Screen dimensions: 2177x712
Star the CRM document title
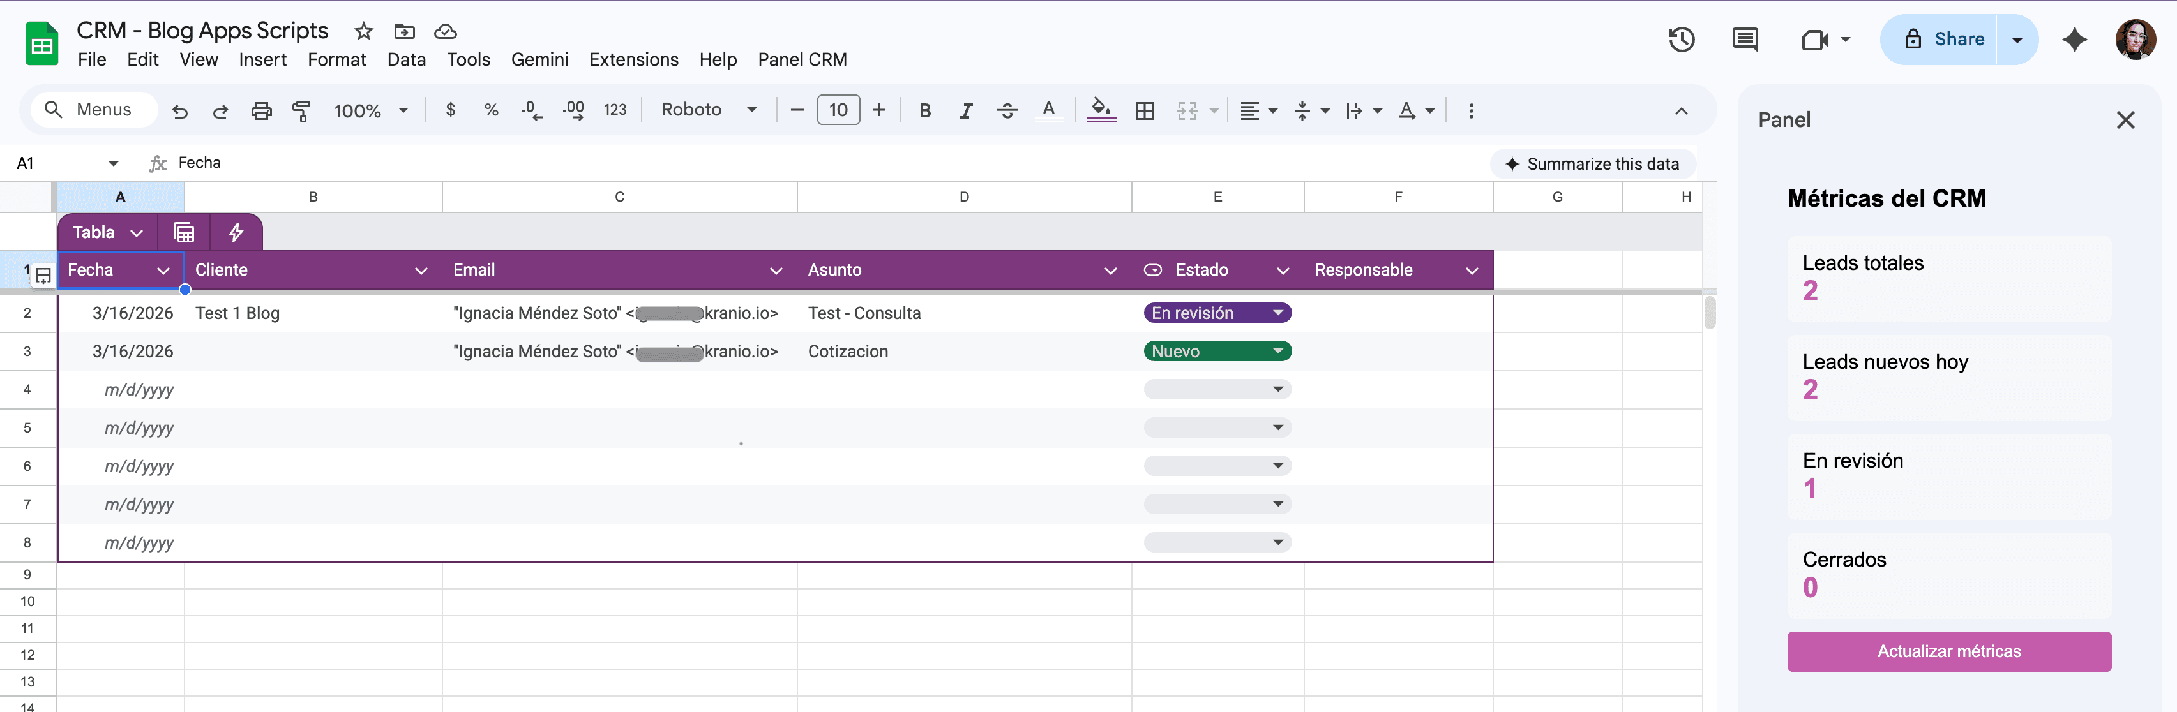pyautogui.click(x=363, y=31)
